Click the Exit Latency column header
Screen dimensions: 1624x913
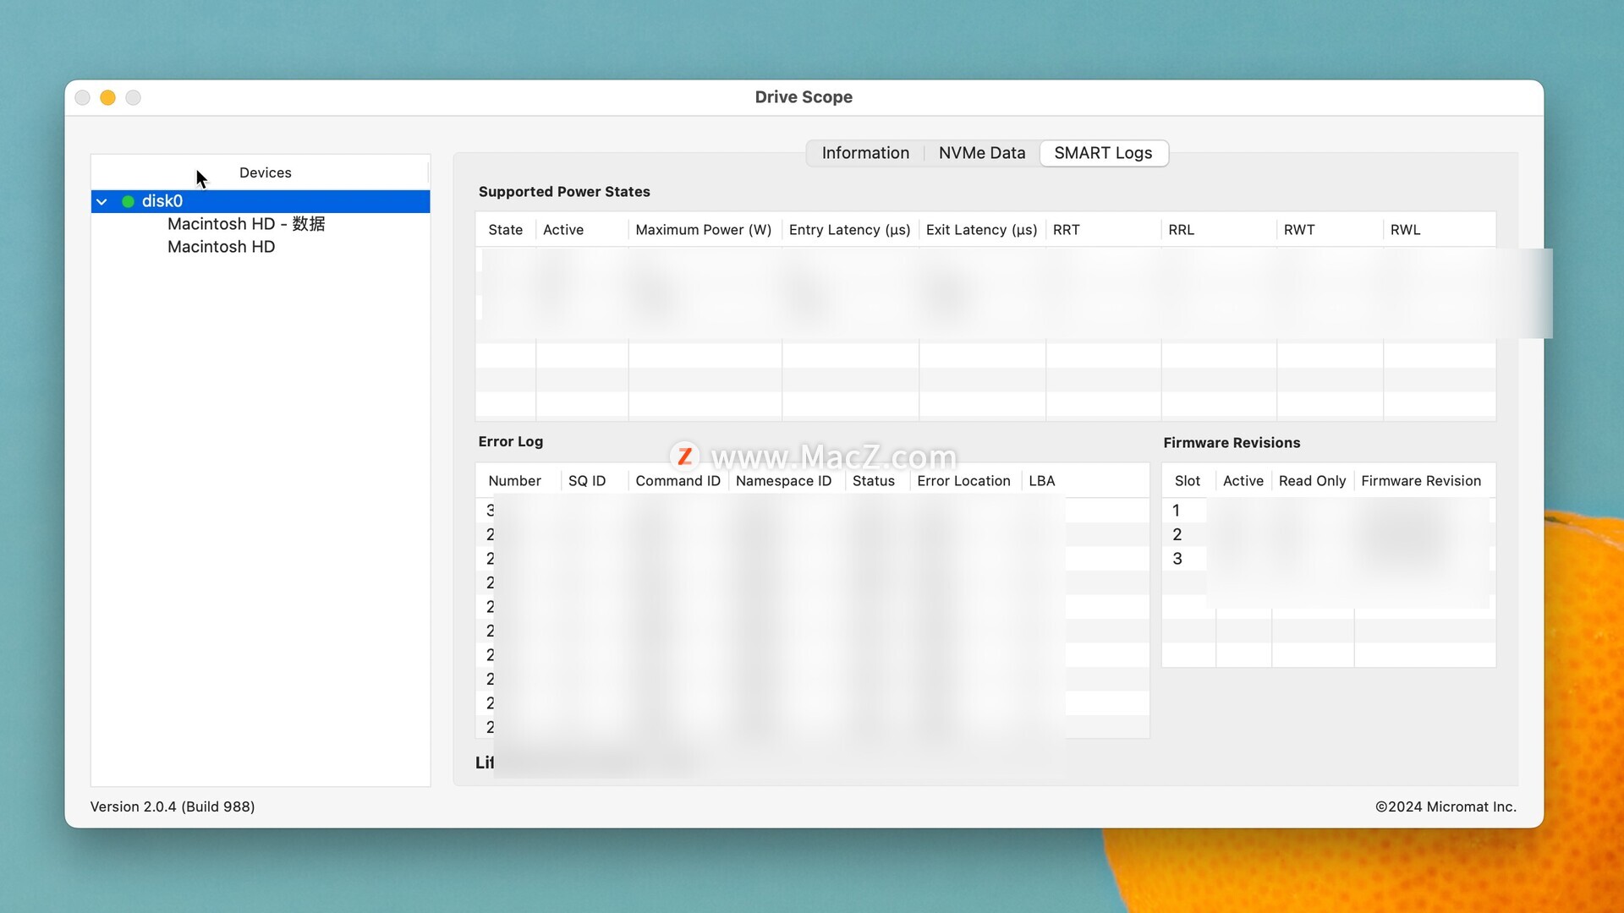click(x=981, y=230)
